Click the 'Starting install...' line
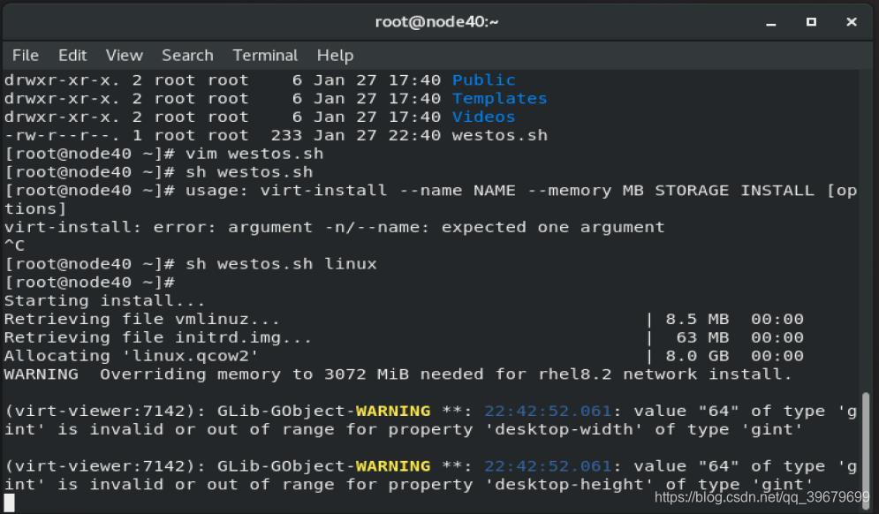This screenshot has width=879, height=514. [104, 301]
